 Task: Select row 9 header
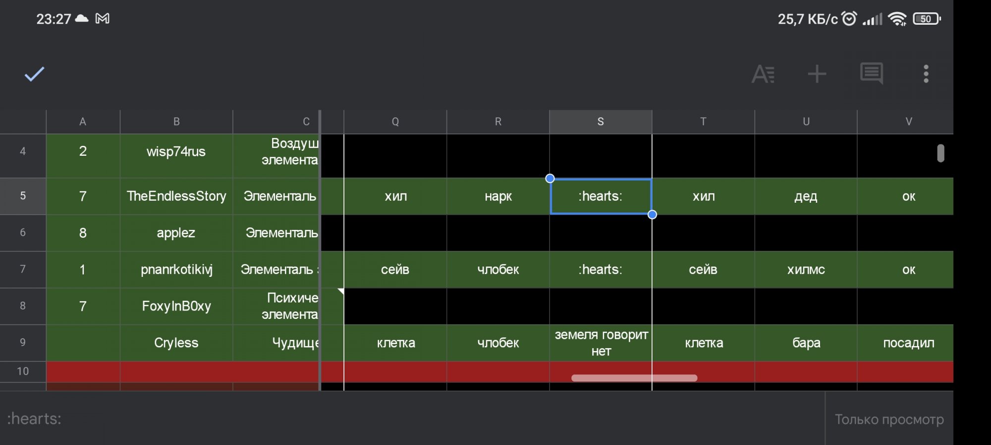22,343
